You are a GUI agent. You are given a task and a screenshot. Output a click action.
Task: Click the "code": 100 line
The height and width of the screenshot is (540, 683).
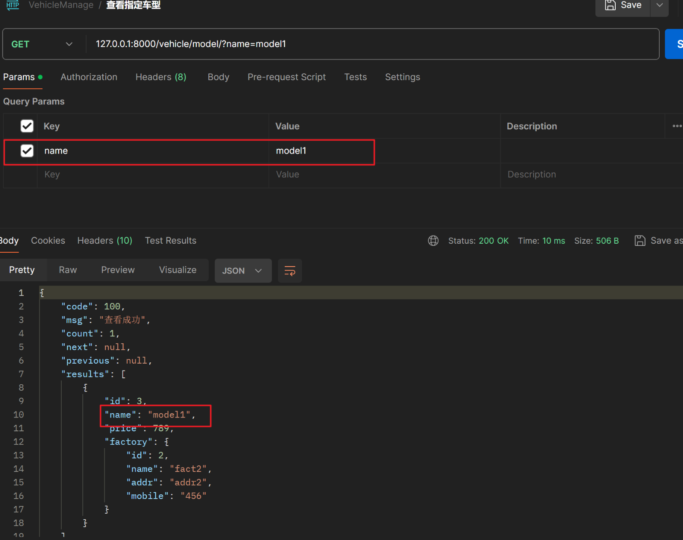point(93,306)
